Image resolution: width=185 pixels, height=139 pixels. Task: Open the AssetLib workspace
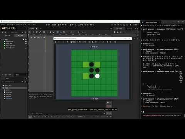point(86,25)
